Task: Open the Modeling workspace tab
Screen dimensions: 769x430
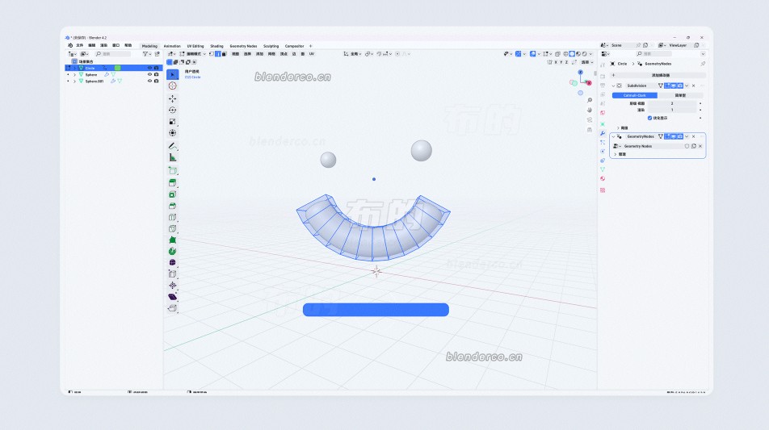Action: (149, 46)
